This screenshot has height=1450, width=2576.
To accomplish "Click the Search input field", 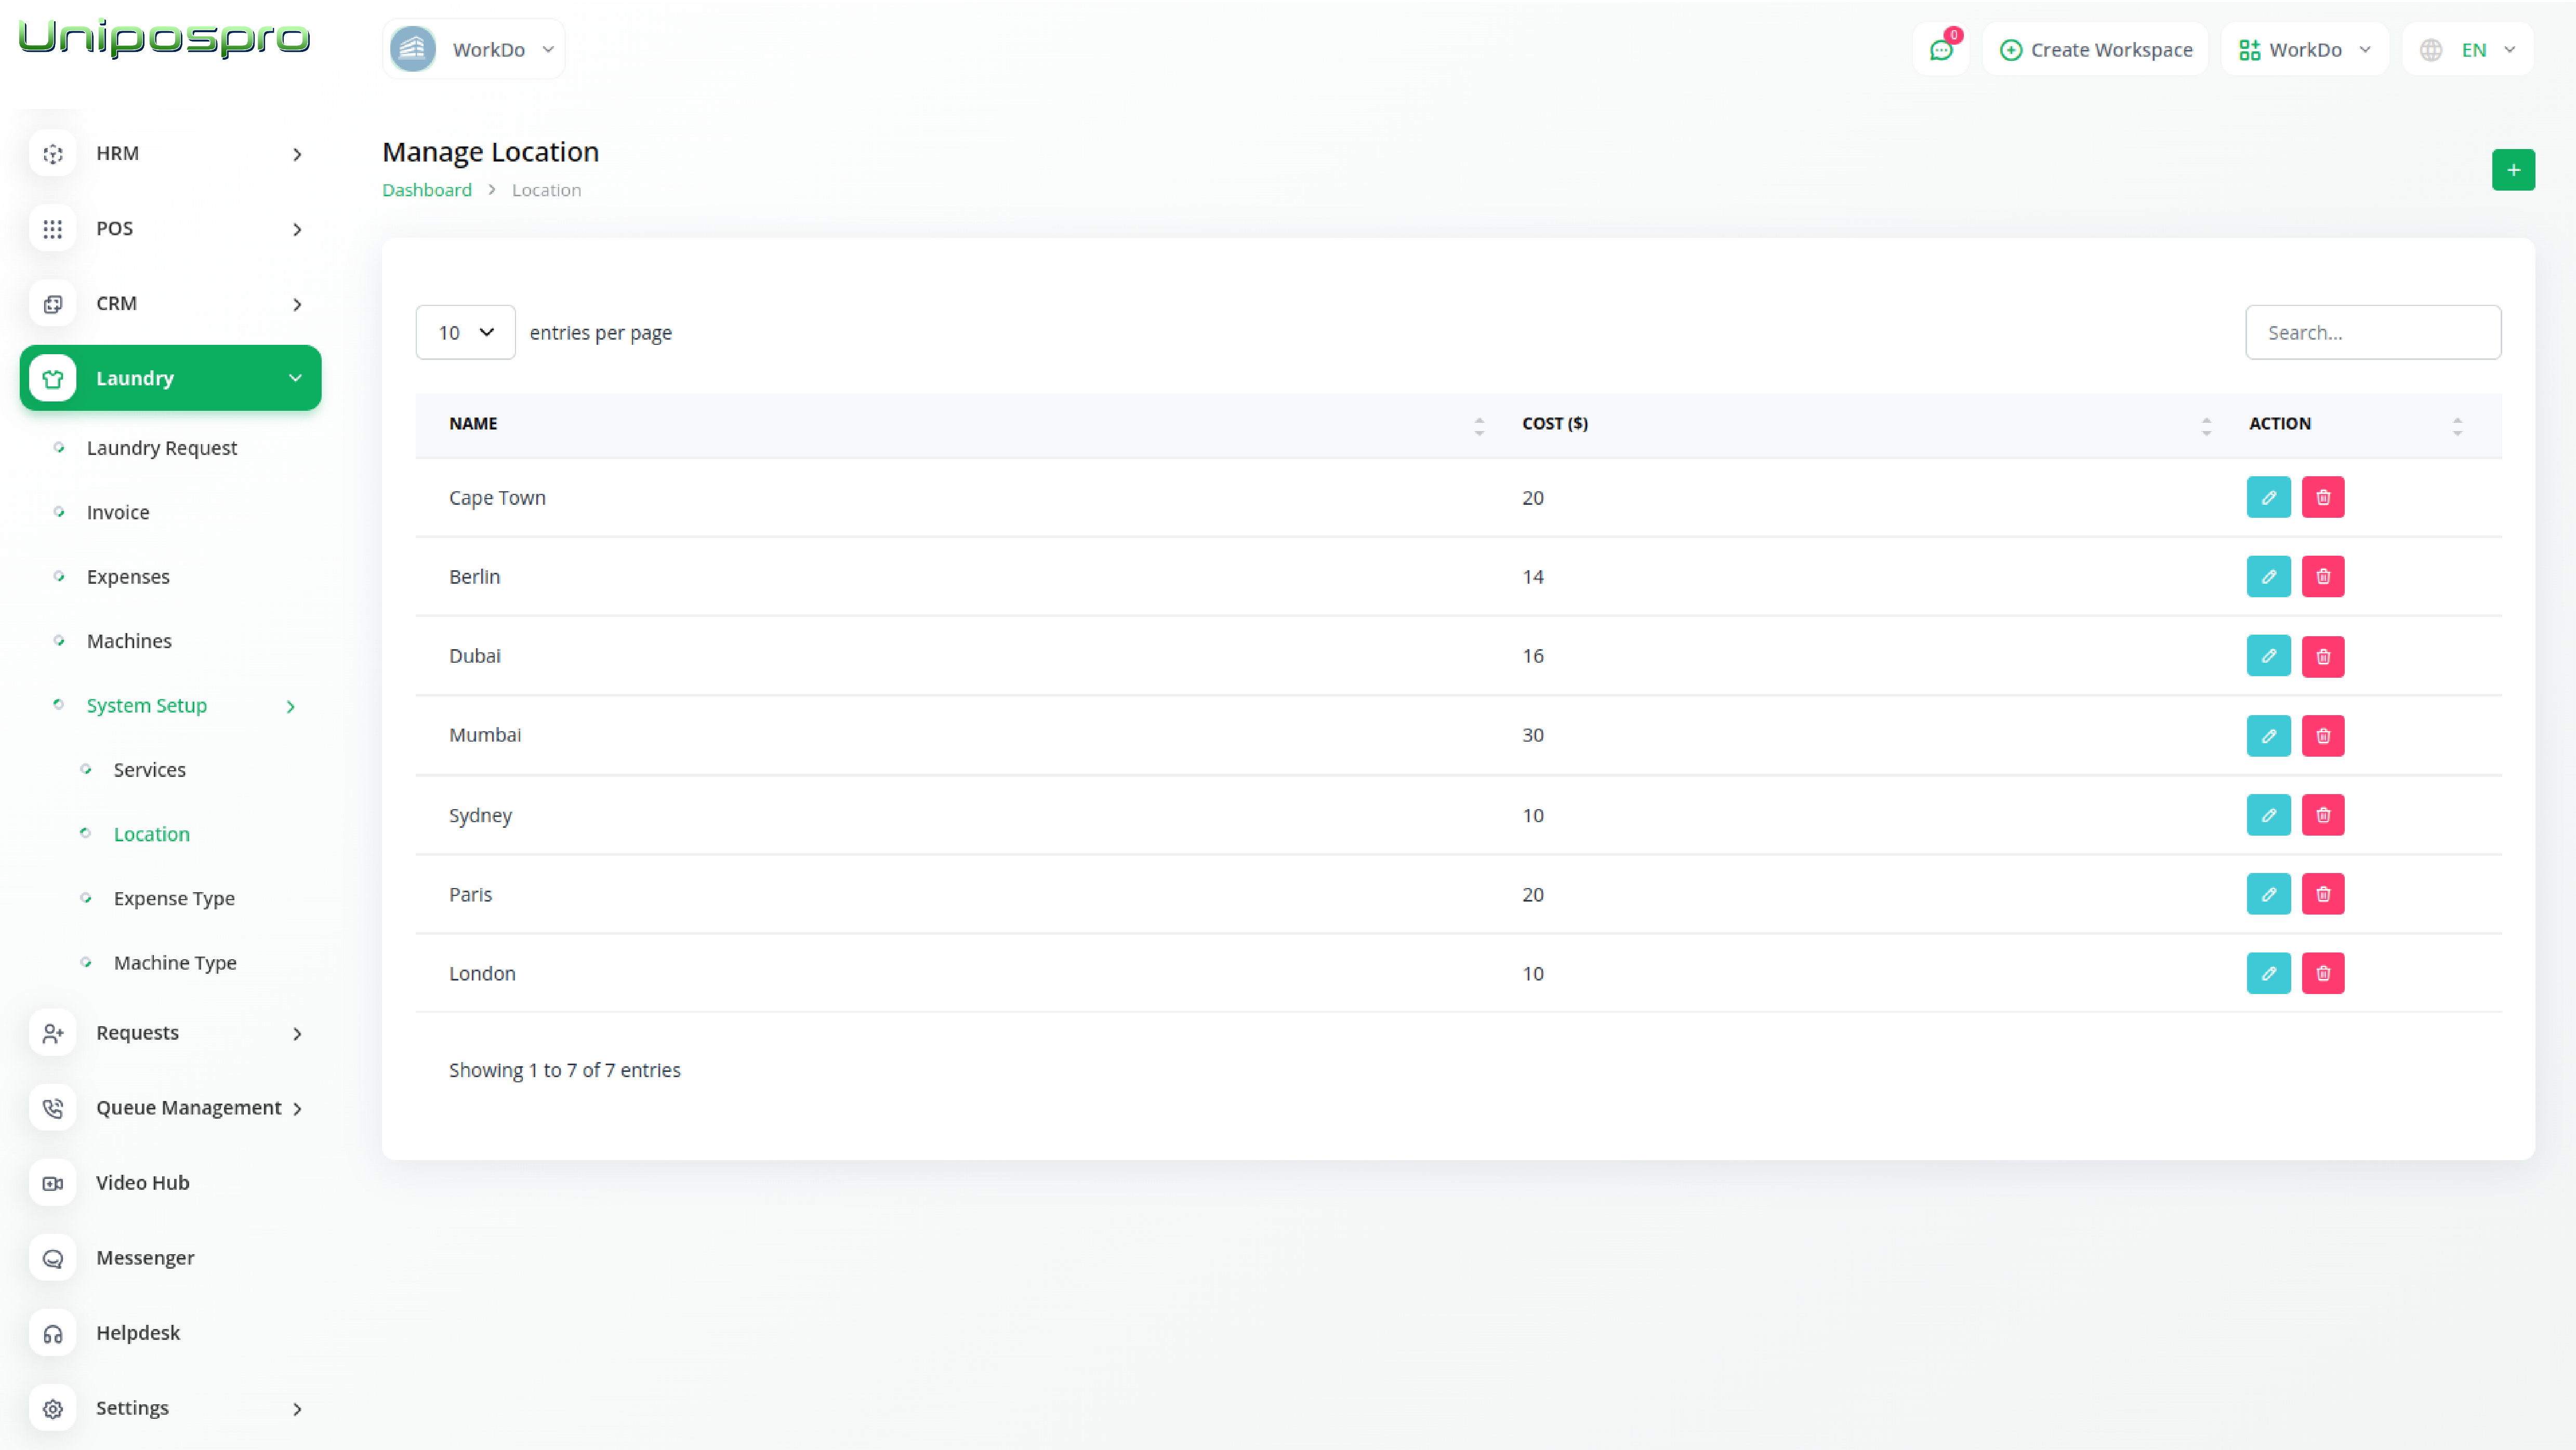I will pos(2372,333).
